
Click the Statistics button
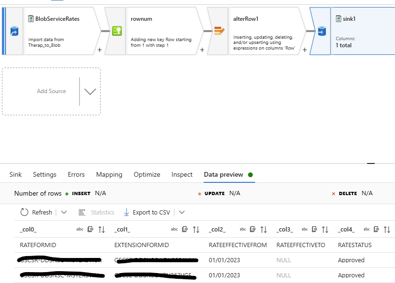coord(96,213)
